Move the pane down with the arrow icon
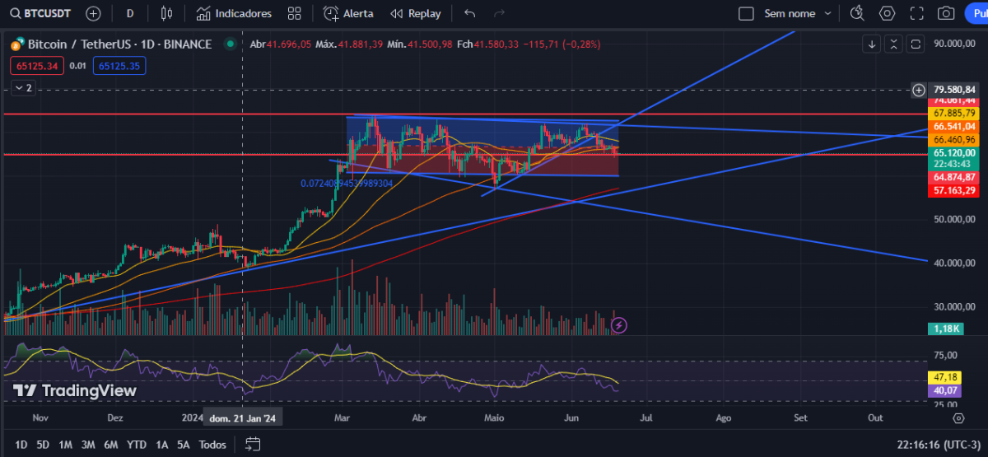The height and width of the screenshot is (457, 988). [872, 44]
